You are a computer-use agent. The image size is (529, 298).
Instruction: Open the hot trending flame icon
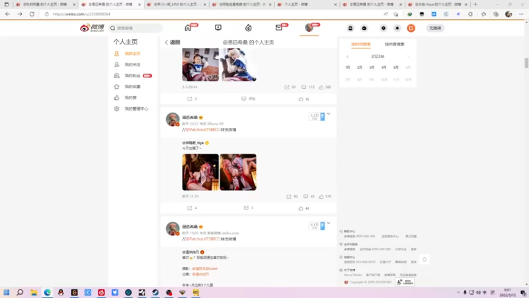tap(249, 28)
